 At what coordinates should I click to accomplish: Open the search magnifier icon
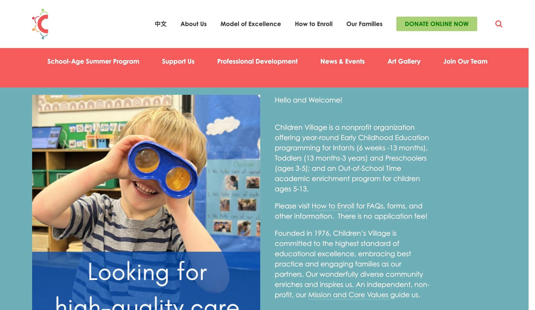(498, 24)
